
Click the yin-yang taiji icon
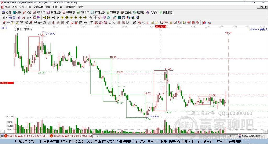tap(205, 23)
